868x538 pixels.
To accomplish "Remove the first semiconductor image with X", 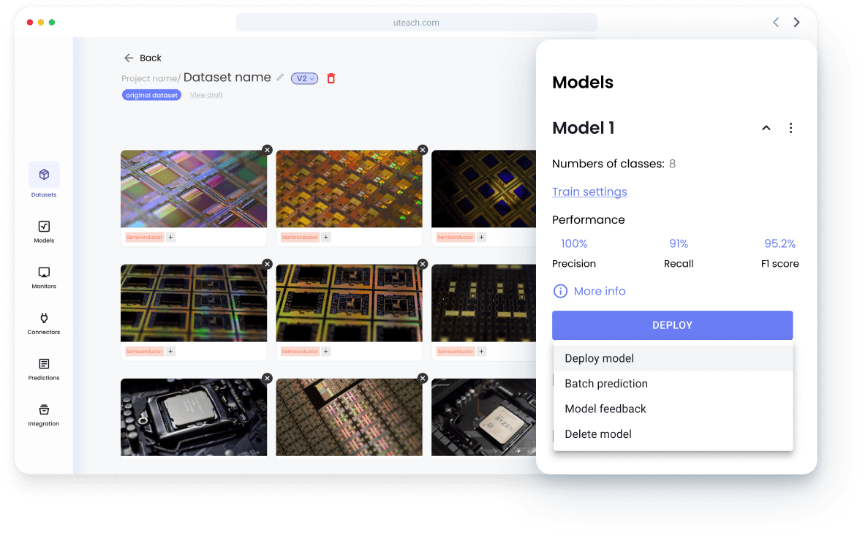I will pyautogui.click(x=267, y=150).
